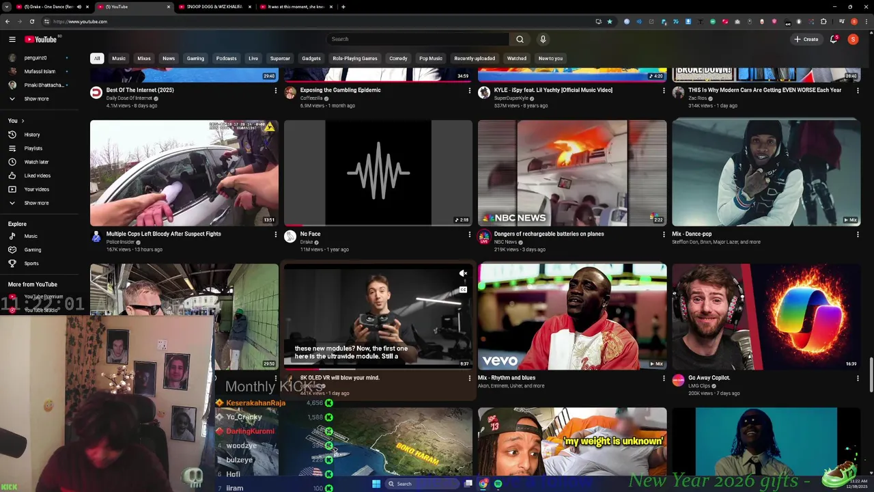Select the New to you chip
874x492 pixels.
point(550,58)
